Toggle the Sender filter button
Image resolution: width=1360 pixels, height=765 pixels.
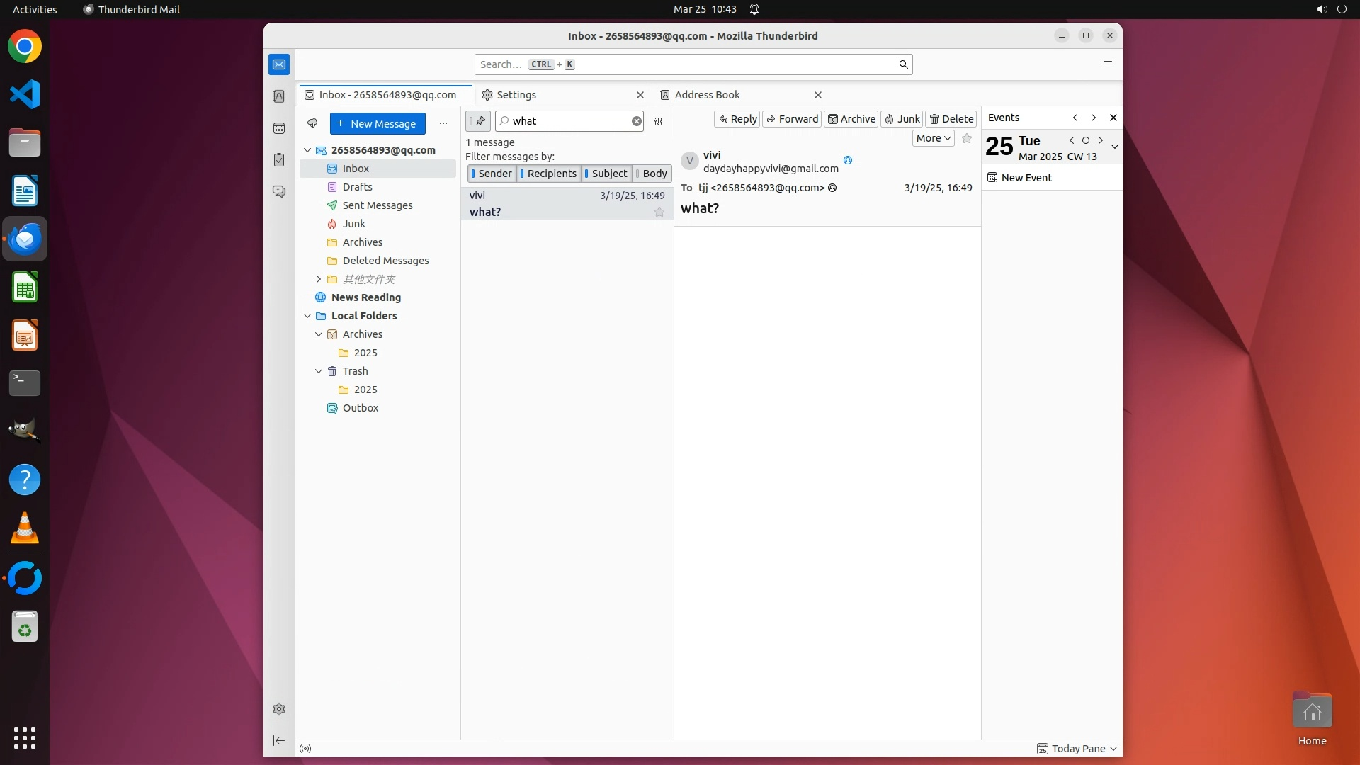click(492, 174)
